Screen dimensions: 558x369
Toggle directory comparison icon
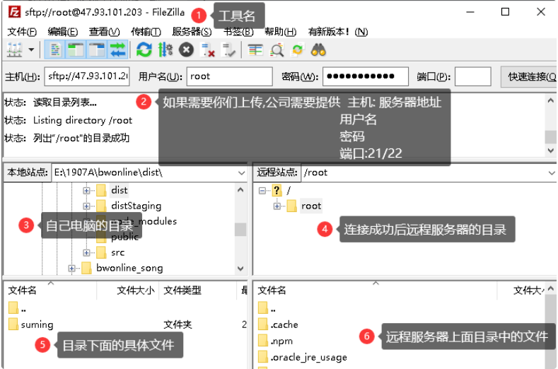277,50
